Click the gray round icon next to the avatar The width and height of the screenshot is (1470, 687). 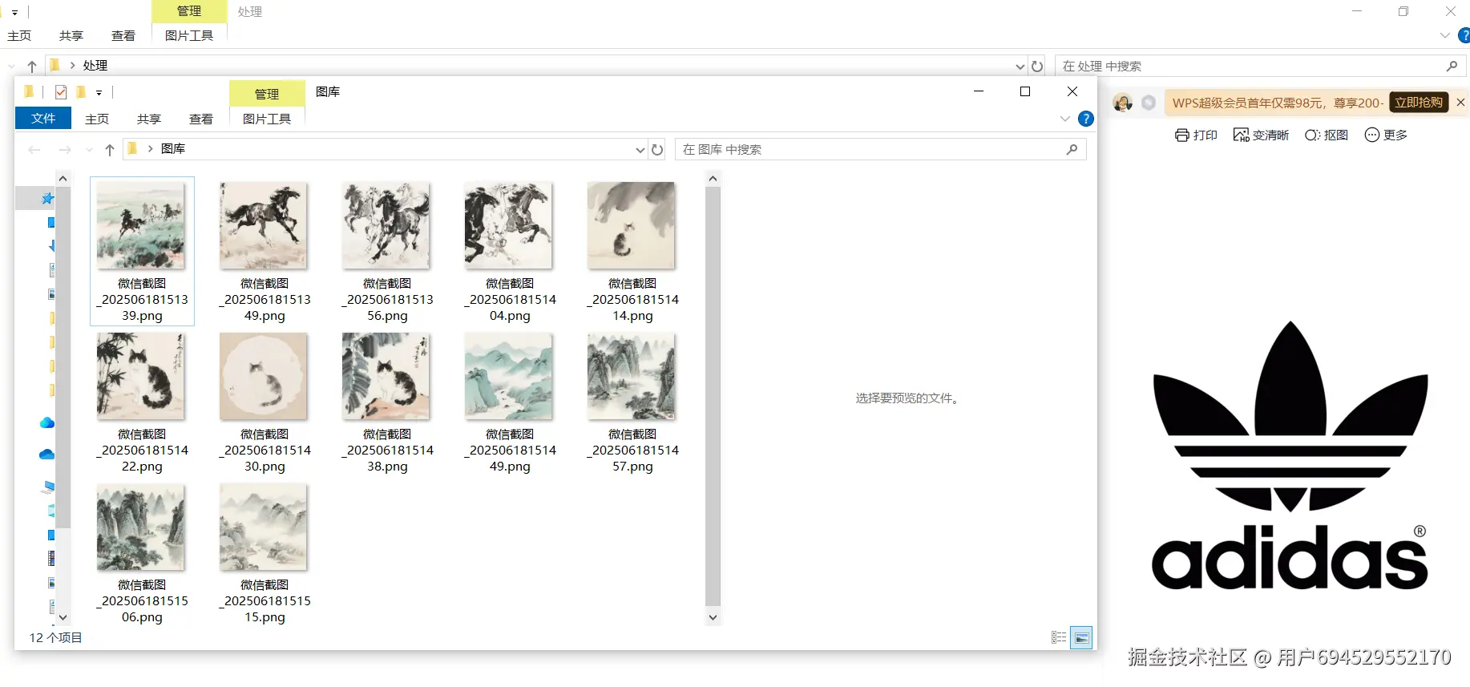click(x=1149, y=103)
